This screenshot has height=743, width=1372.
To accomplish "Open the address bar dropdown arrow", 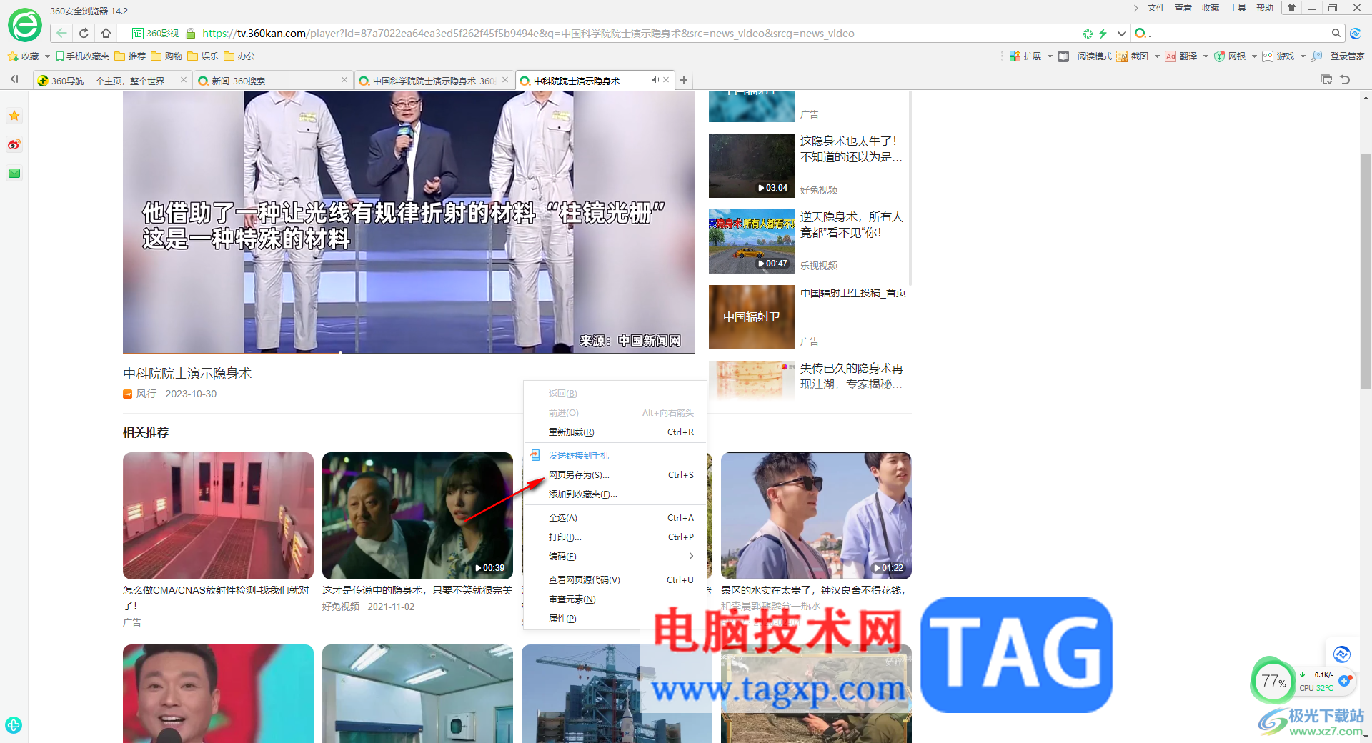I will click(1121, 34).
